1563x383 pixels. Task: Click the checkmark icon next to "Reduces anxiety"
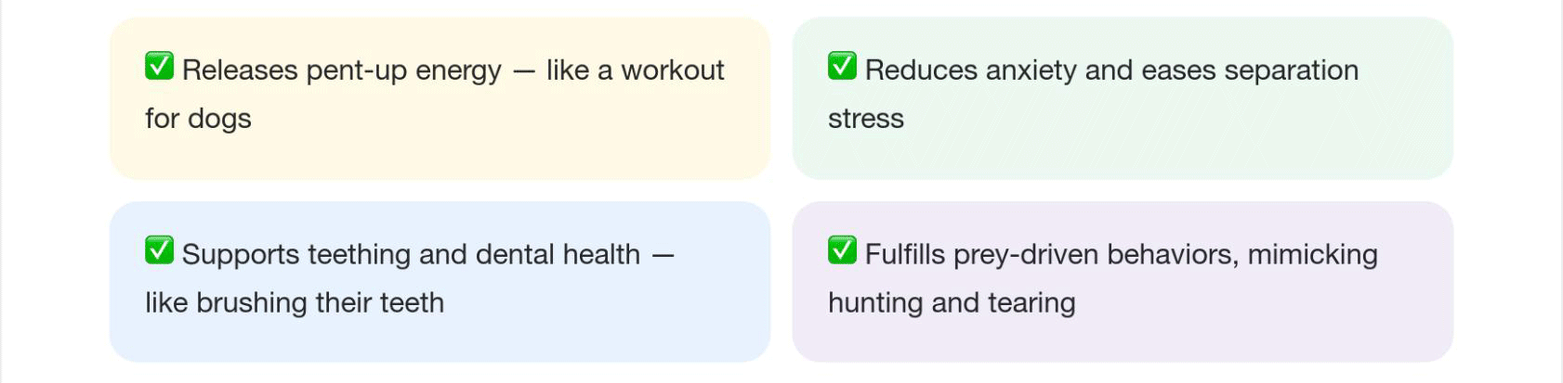pos(842,67)
